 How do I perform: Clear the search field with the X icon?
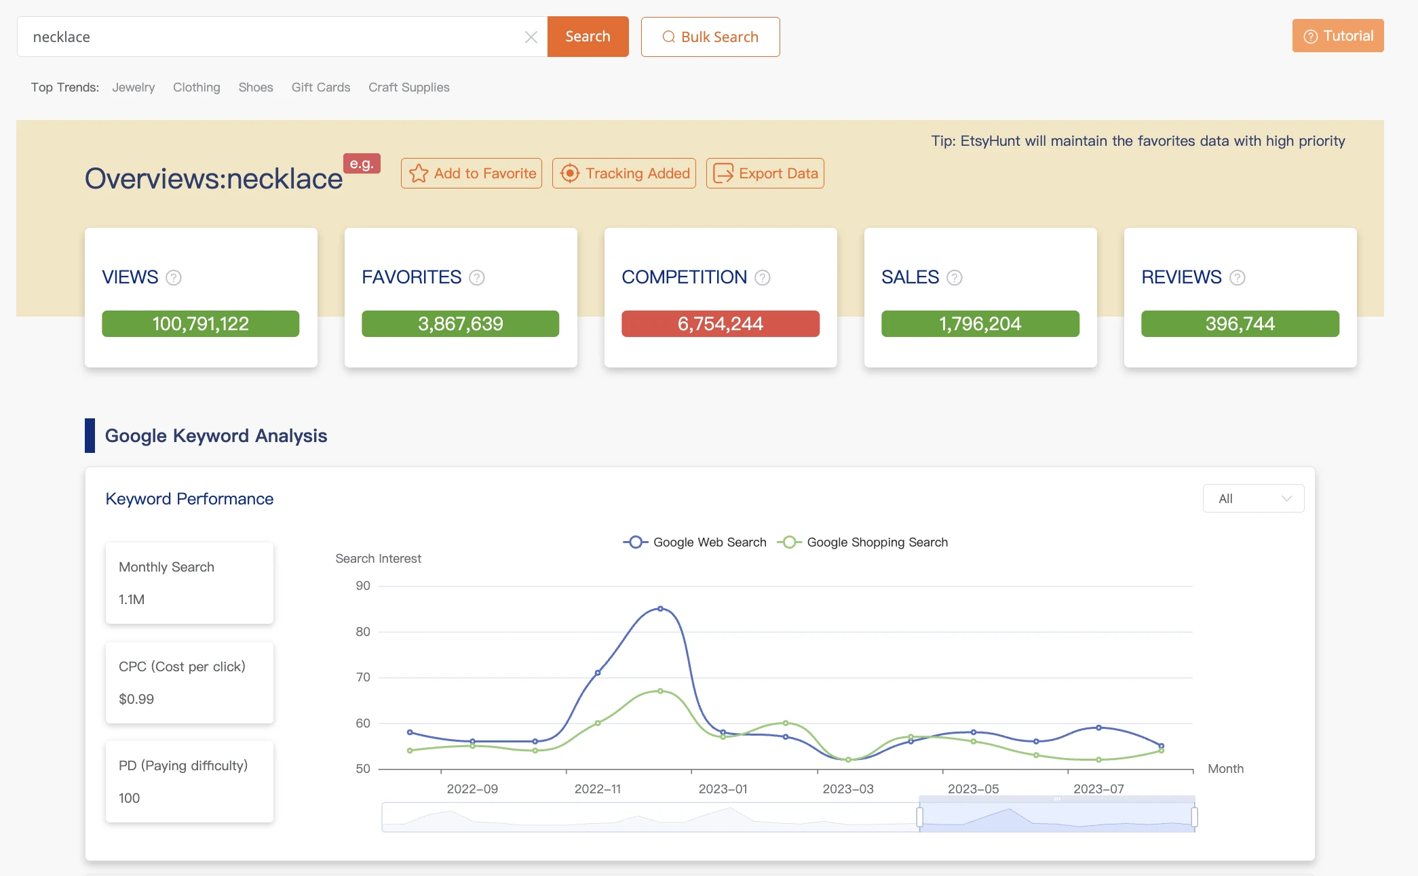click(x=531, y=37)
